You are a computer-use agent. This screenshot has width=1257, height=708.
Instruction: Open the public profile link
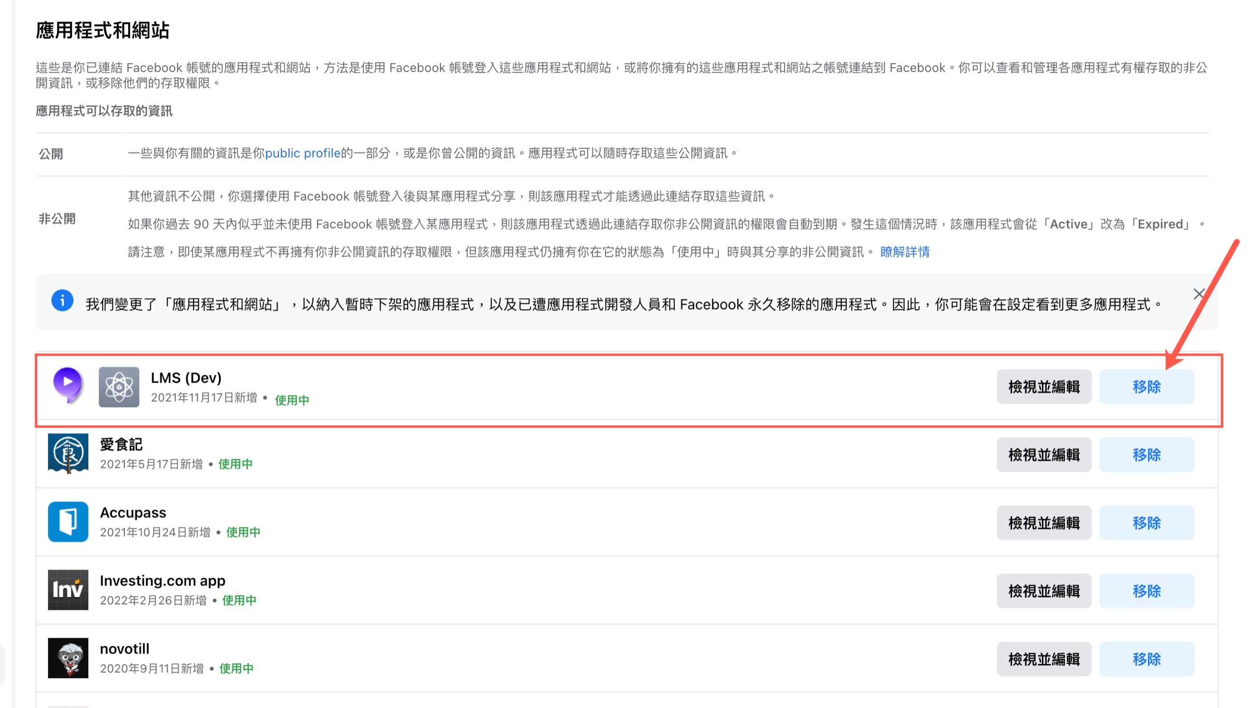(x=302, y=153)
